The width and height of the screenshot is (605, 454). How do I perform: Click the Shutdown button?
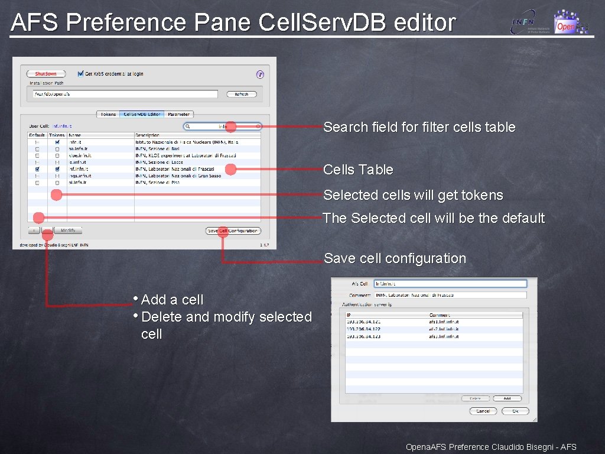point(46,74)
